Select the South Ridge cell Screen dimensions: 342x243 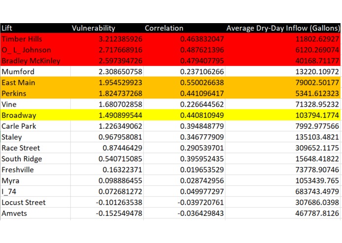click(x=35, y=159)
